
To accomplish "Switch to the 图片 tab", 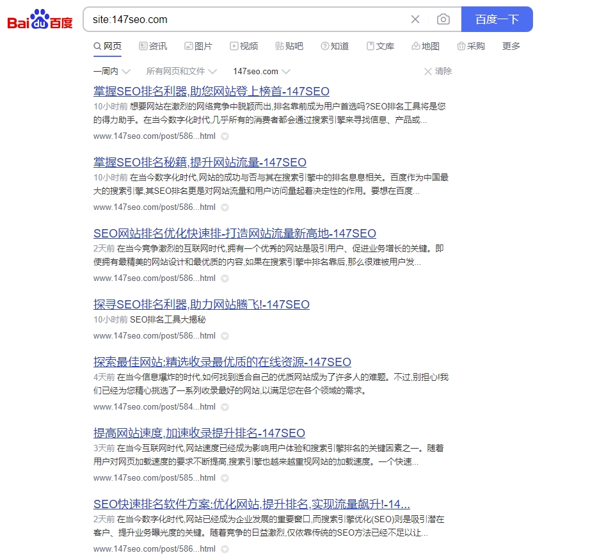I will point(198,46).
